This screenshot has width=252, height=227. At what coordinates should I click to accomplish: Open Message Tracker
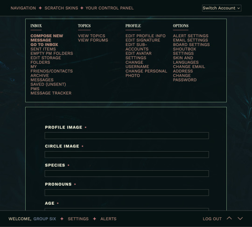pyautogui.click(x=51, y=93)
